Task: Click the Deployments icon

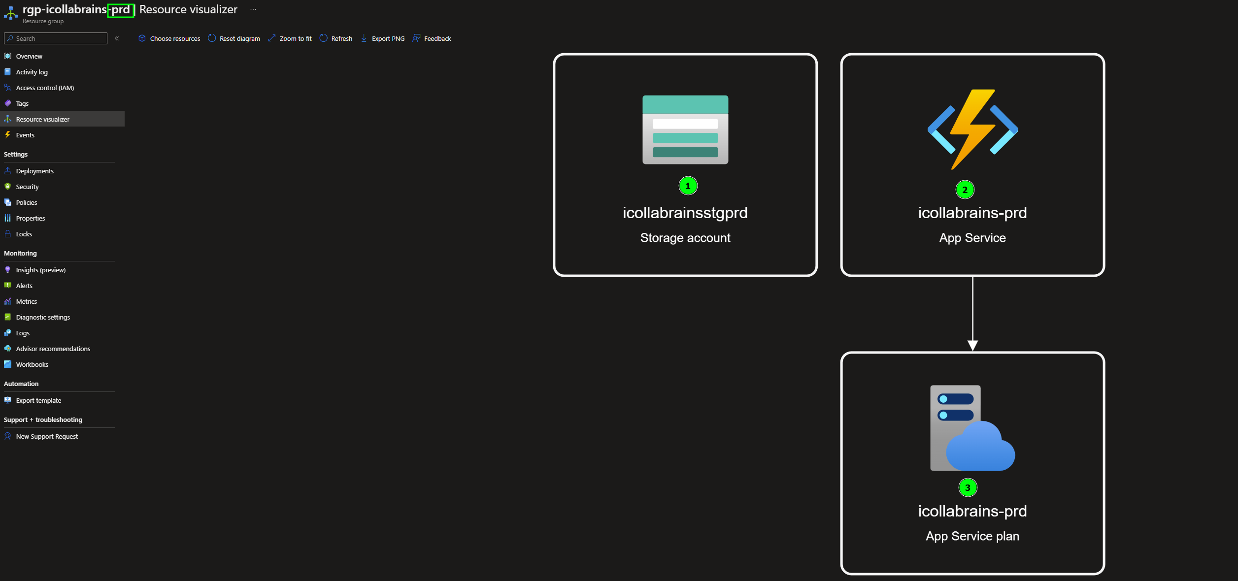Action: coord(7,171)
